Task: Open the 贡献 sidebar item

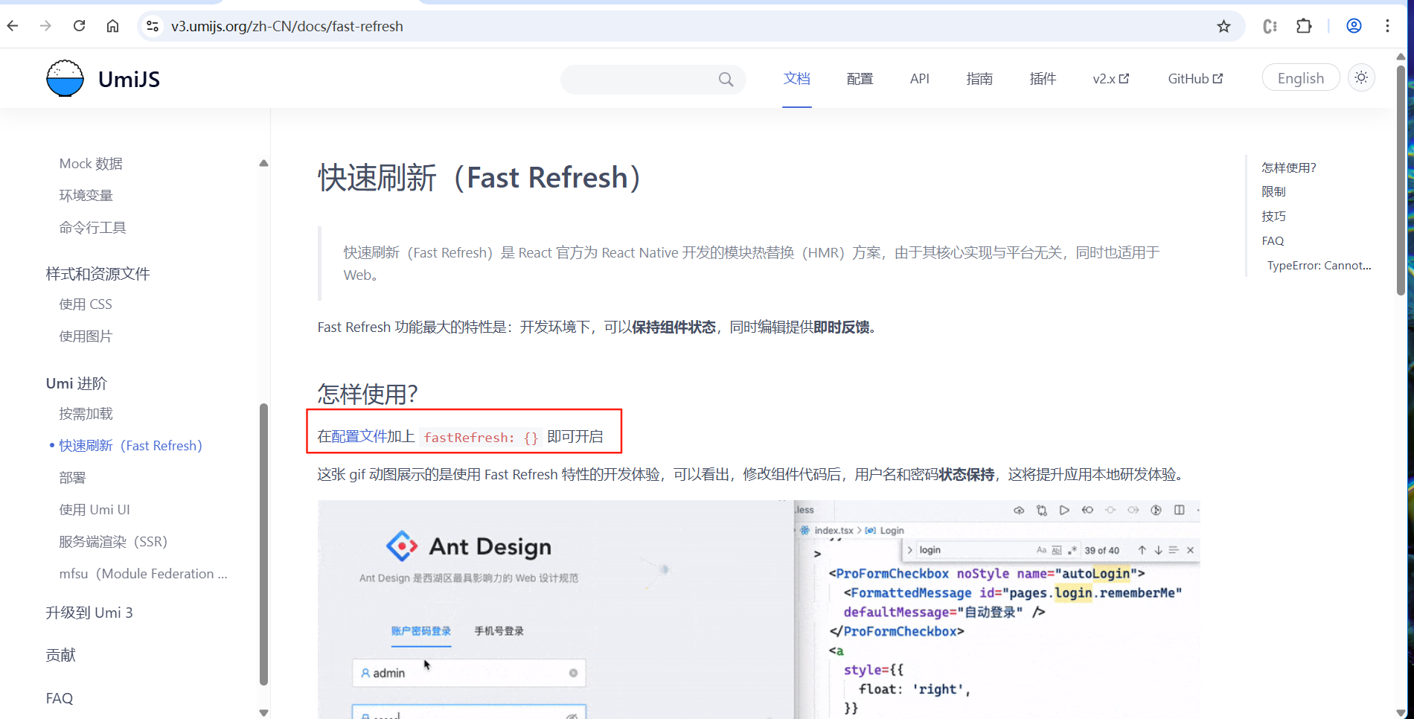Action: (x=60, y=655)
